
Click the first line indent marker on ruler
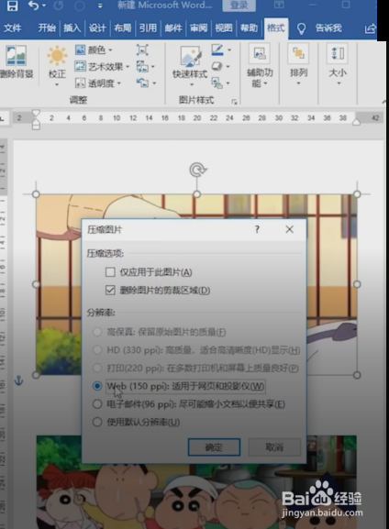36,114
